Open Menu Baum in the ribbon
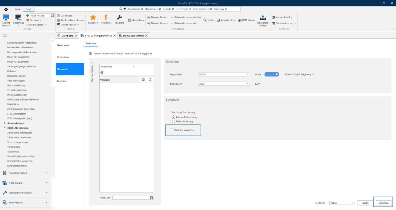The width and height of the screenshot is (396, 210). click(136, 20)
